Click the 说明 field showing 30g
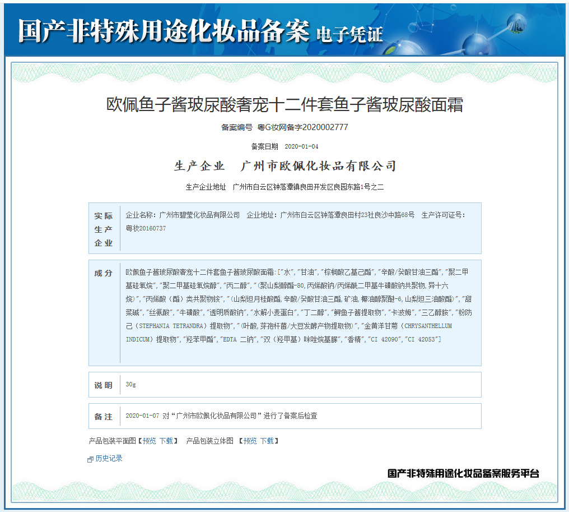This screenshot has height=512, width=569. pos(130,385)
